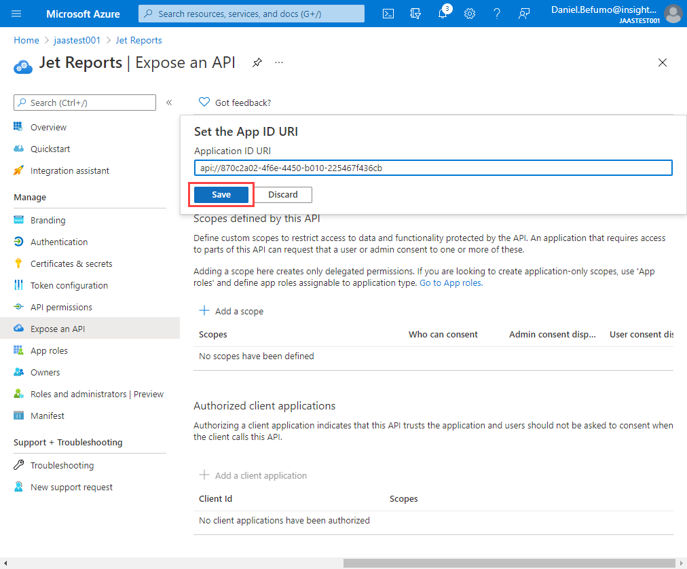The image size is (687, 569).
Task: Close the Expose an API blade
Action: pyautogui.click(x=663, y=62)
